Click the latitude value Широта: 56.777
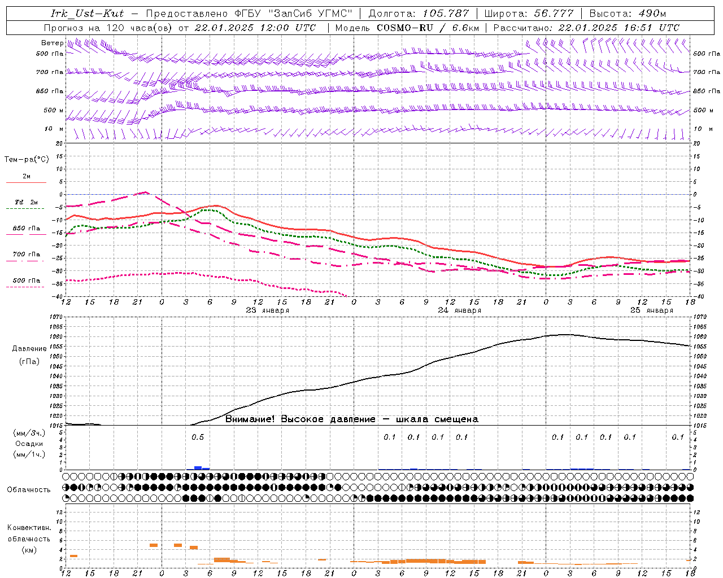 (529, 14)
